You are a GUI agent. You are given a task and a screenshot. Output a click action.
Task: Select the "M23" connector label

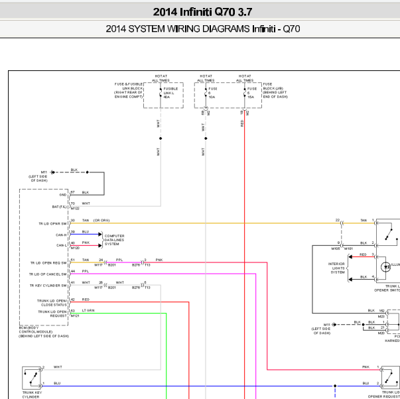381,316
